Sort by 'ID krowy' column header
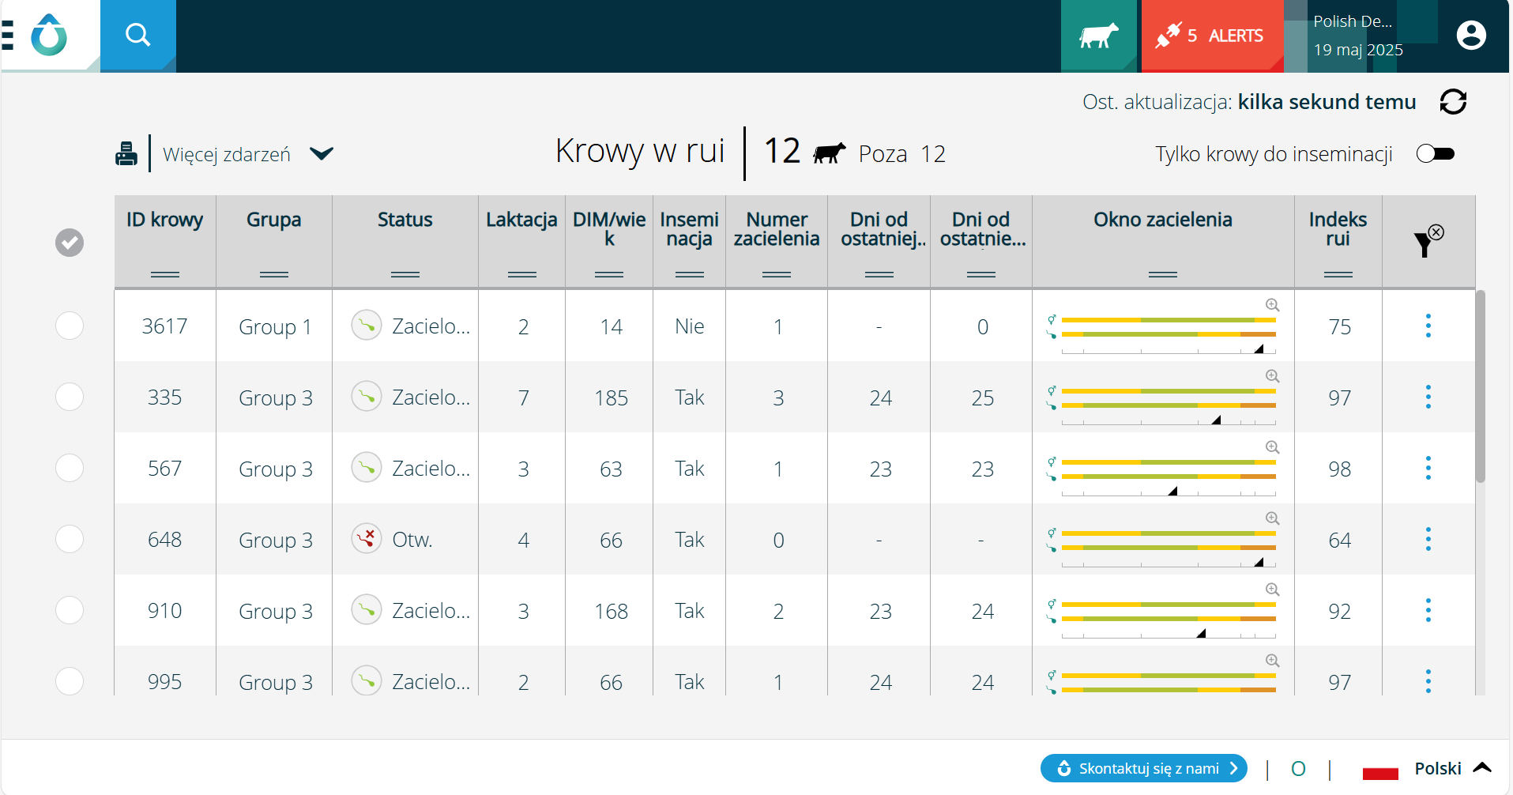This screenshot has height=795, width=1513. [x=164, y=220]
